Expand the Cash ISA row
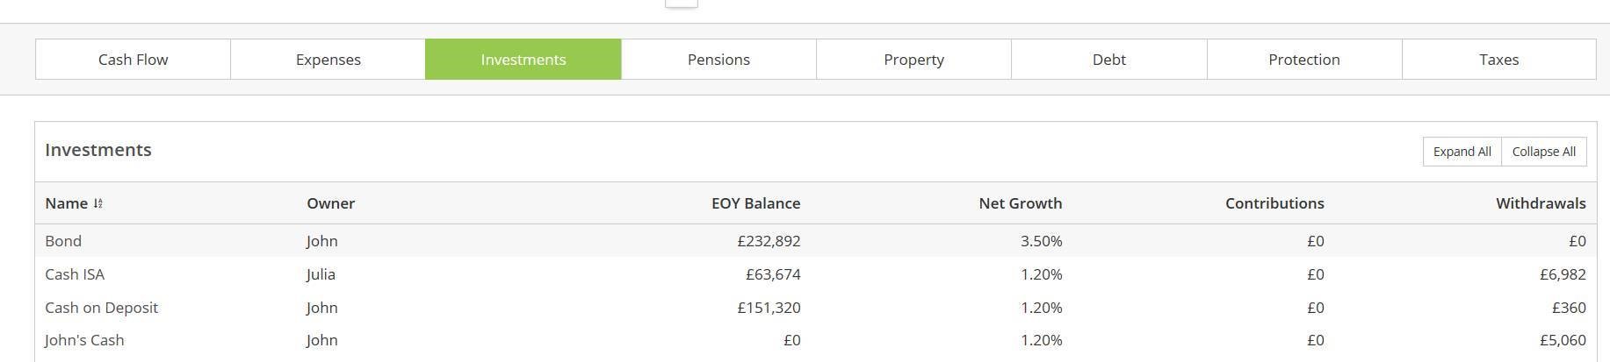Screen dimensions: 1610x362 75,274
